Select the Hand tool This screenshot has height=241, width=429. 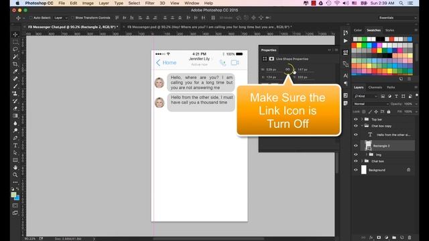click(15, 167)
